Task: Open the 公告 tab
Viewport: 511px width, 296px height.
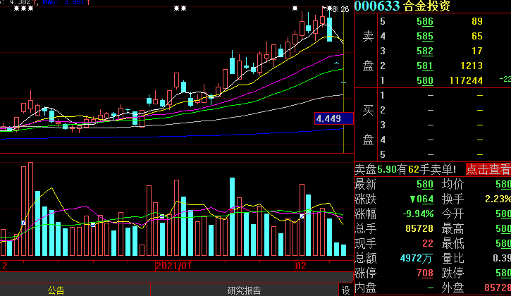Action: click(56, 290)
